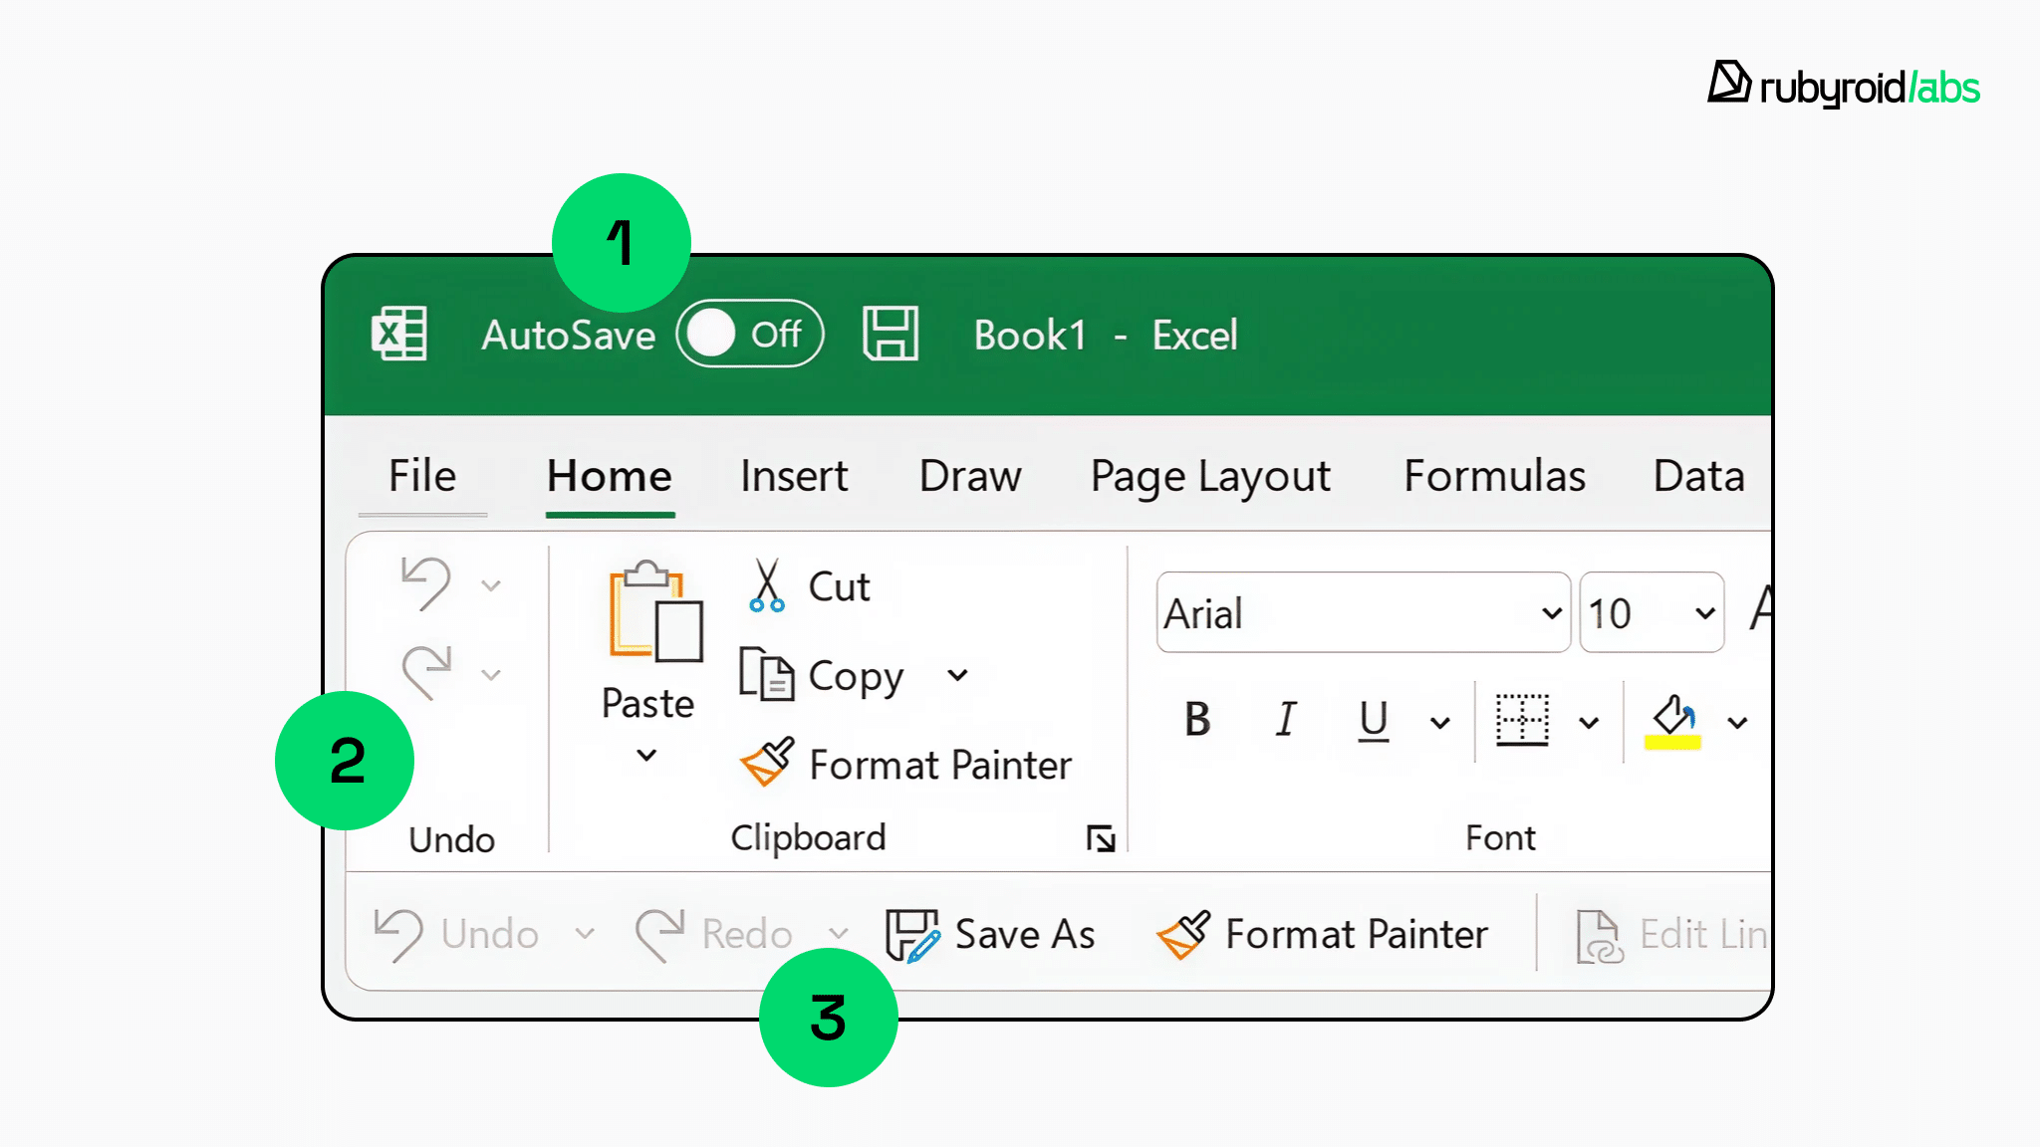Toggle Bold formatting
This screenshot has height=1147, width=2040.
click(1197, 719)
